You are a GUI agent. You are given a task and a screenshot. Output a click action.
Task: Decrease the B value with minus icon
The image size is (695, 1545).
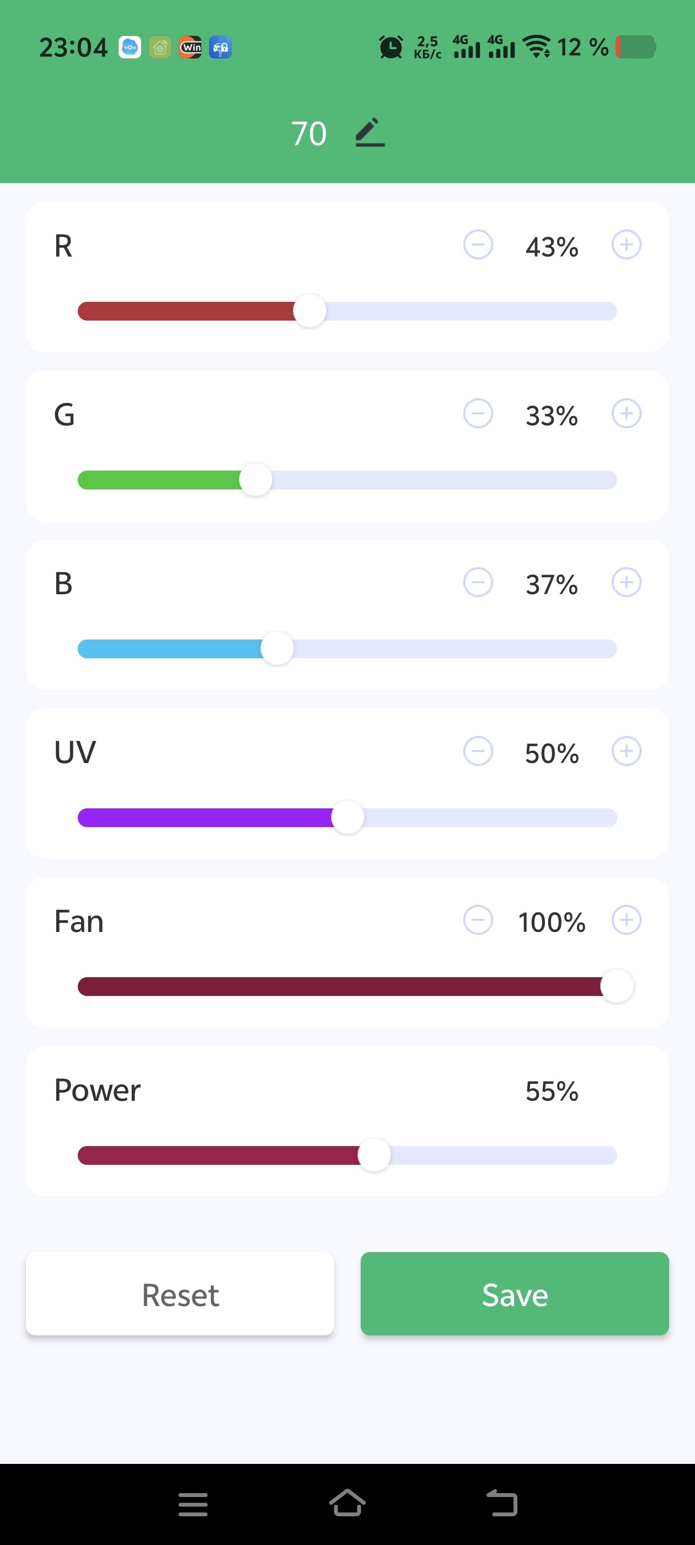478,582
